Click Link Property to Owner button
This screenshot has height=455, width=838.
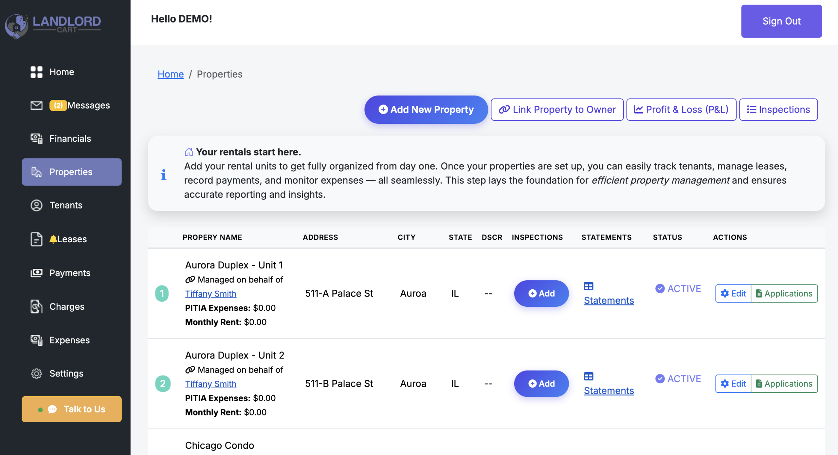coord(557,110)
